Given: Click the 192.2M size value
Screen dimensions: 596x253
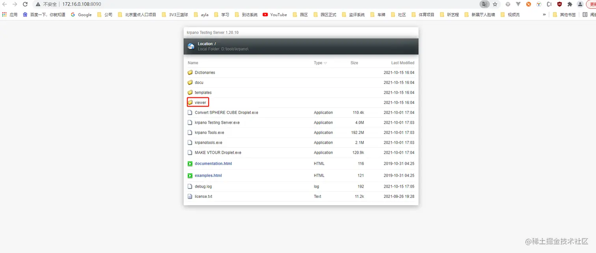Looking at the screenshot, I should (358, 133).
